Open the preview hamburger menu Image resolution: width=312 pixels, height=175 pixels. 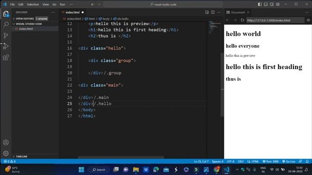click(308, 20)
